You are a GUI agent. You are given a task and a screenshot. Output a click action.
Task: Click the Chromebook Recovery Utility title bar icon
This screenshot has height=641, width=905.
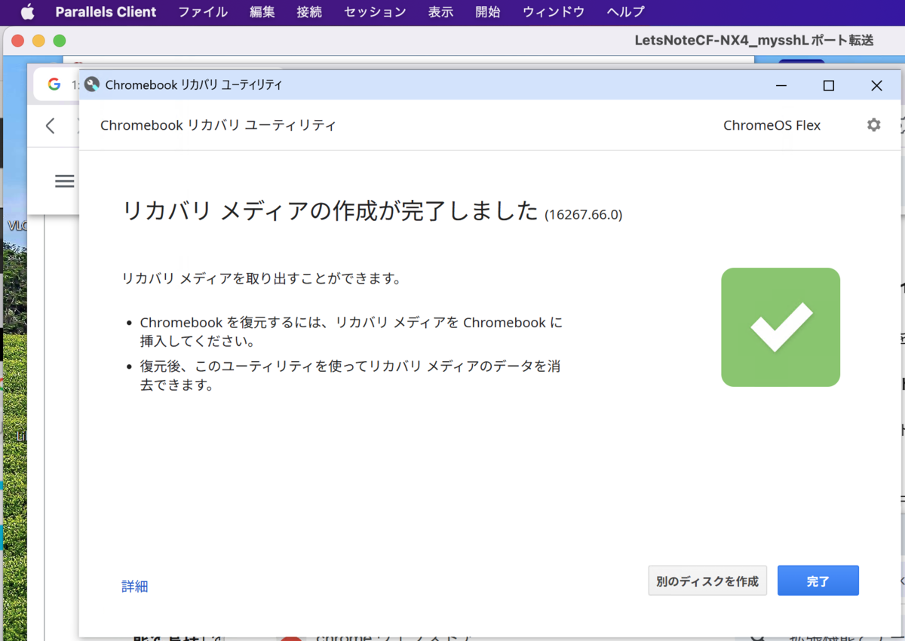[92, 84]
